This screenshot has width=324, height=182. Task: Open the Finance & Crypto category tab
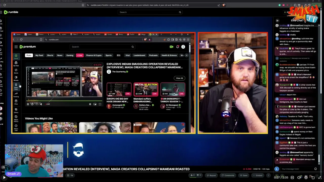pos(94,55)
